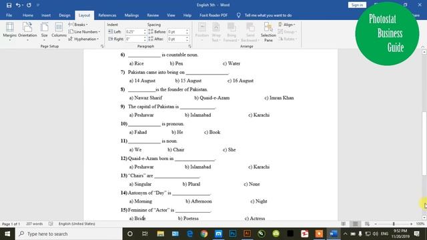Open Photoshop from the taskbar

coord(233,234)
